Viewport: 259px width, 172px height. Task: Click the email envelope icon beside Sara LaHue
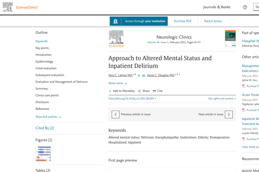click(x=143, y=75)
